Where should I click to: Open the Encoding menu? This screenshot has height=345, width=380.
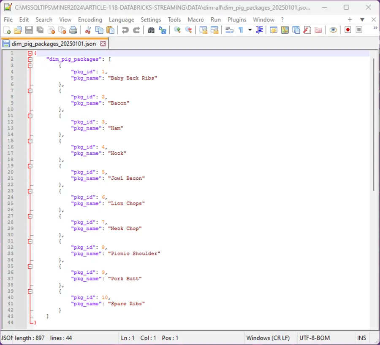tap(90, 19)
